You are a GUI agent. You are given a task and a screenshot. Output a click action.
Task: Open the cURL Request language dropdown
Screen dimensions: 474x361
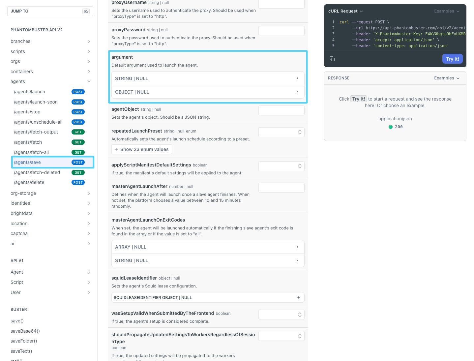pyautogui.click(x=345, y=11)
